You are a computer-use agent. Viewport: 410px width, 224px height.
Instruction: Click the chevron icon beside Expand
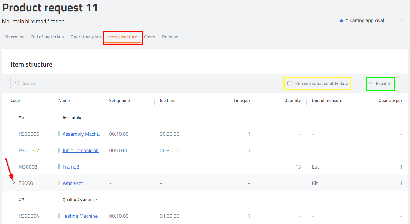coord(371,84)
